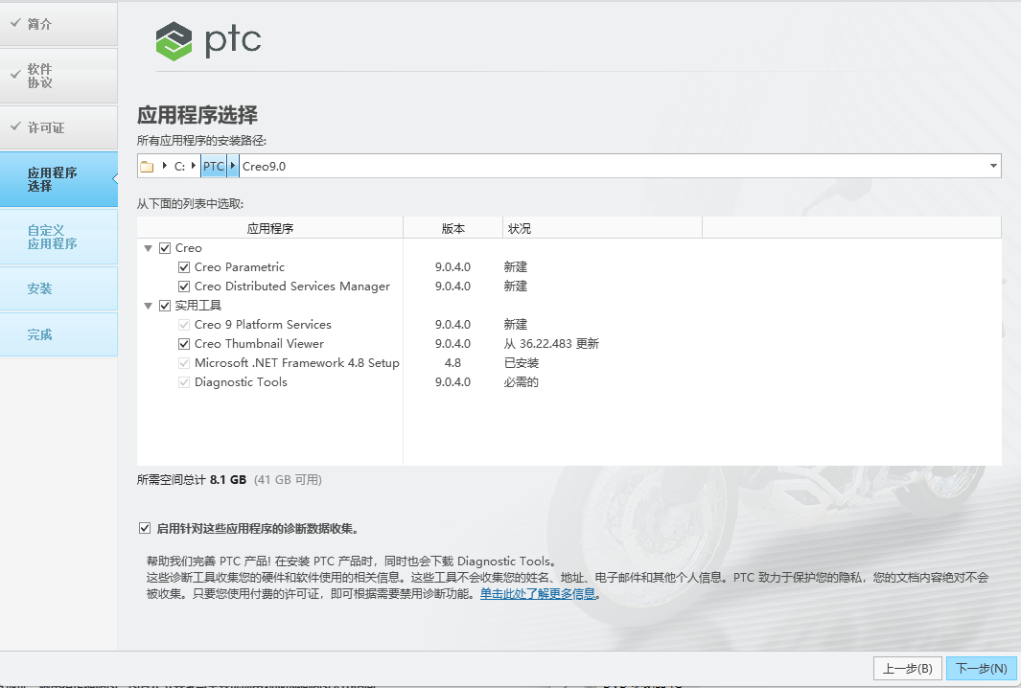Go to the 软件协议 step
This screenshot has width=1021, height=688.
(x=58, y=76)
